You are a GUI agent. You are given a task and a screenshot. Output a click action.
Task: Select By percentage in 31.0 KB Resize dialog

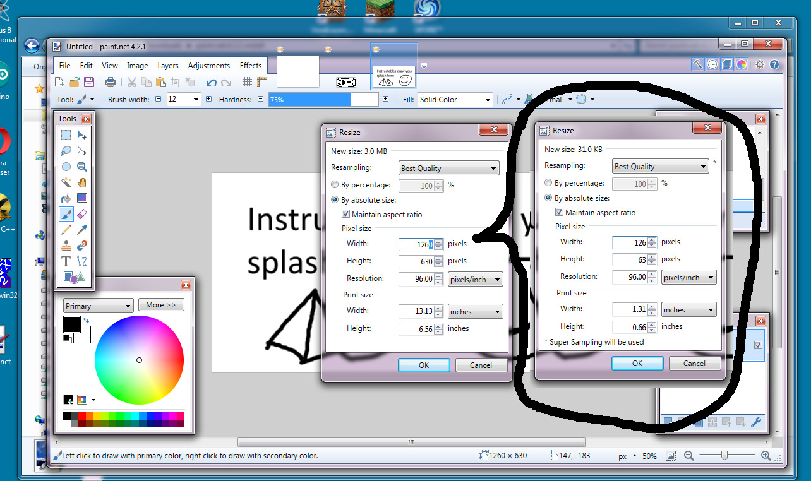pyautogui.click(x=548, y=183)
